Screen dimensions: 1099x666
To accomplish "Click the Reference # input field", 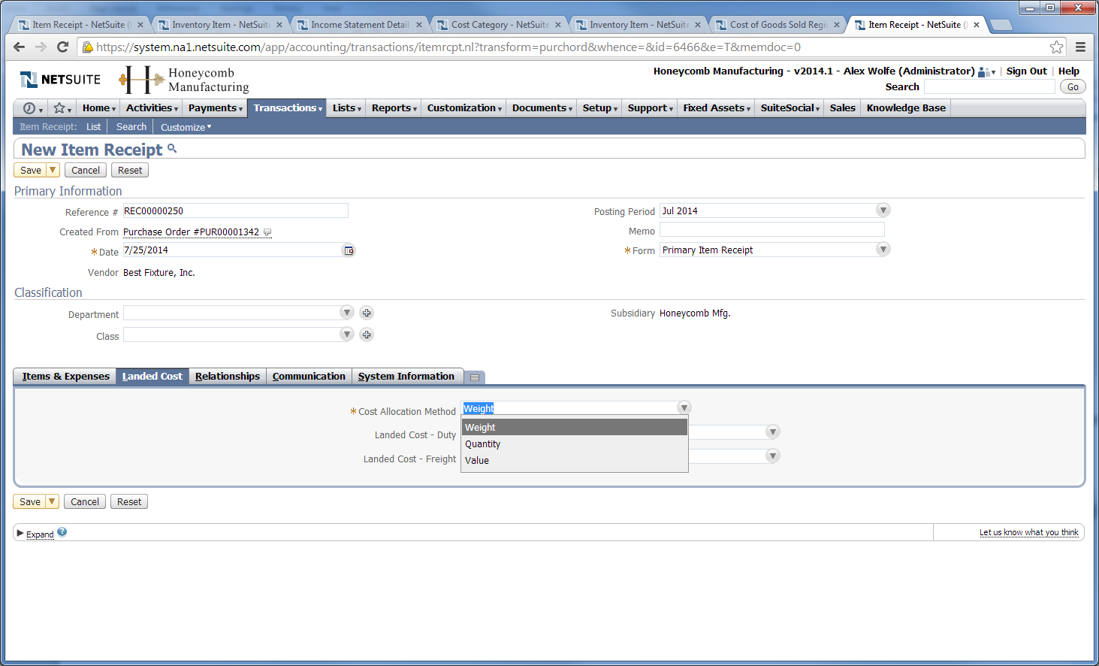I will [x=235, y=211].
